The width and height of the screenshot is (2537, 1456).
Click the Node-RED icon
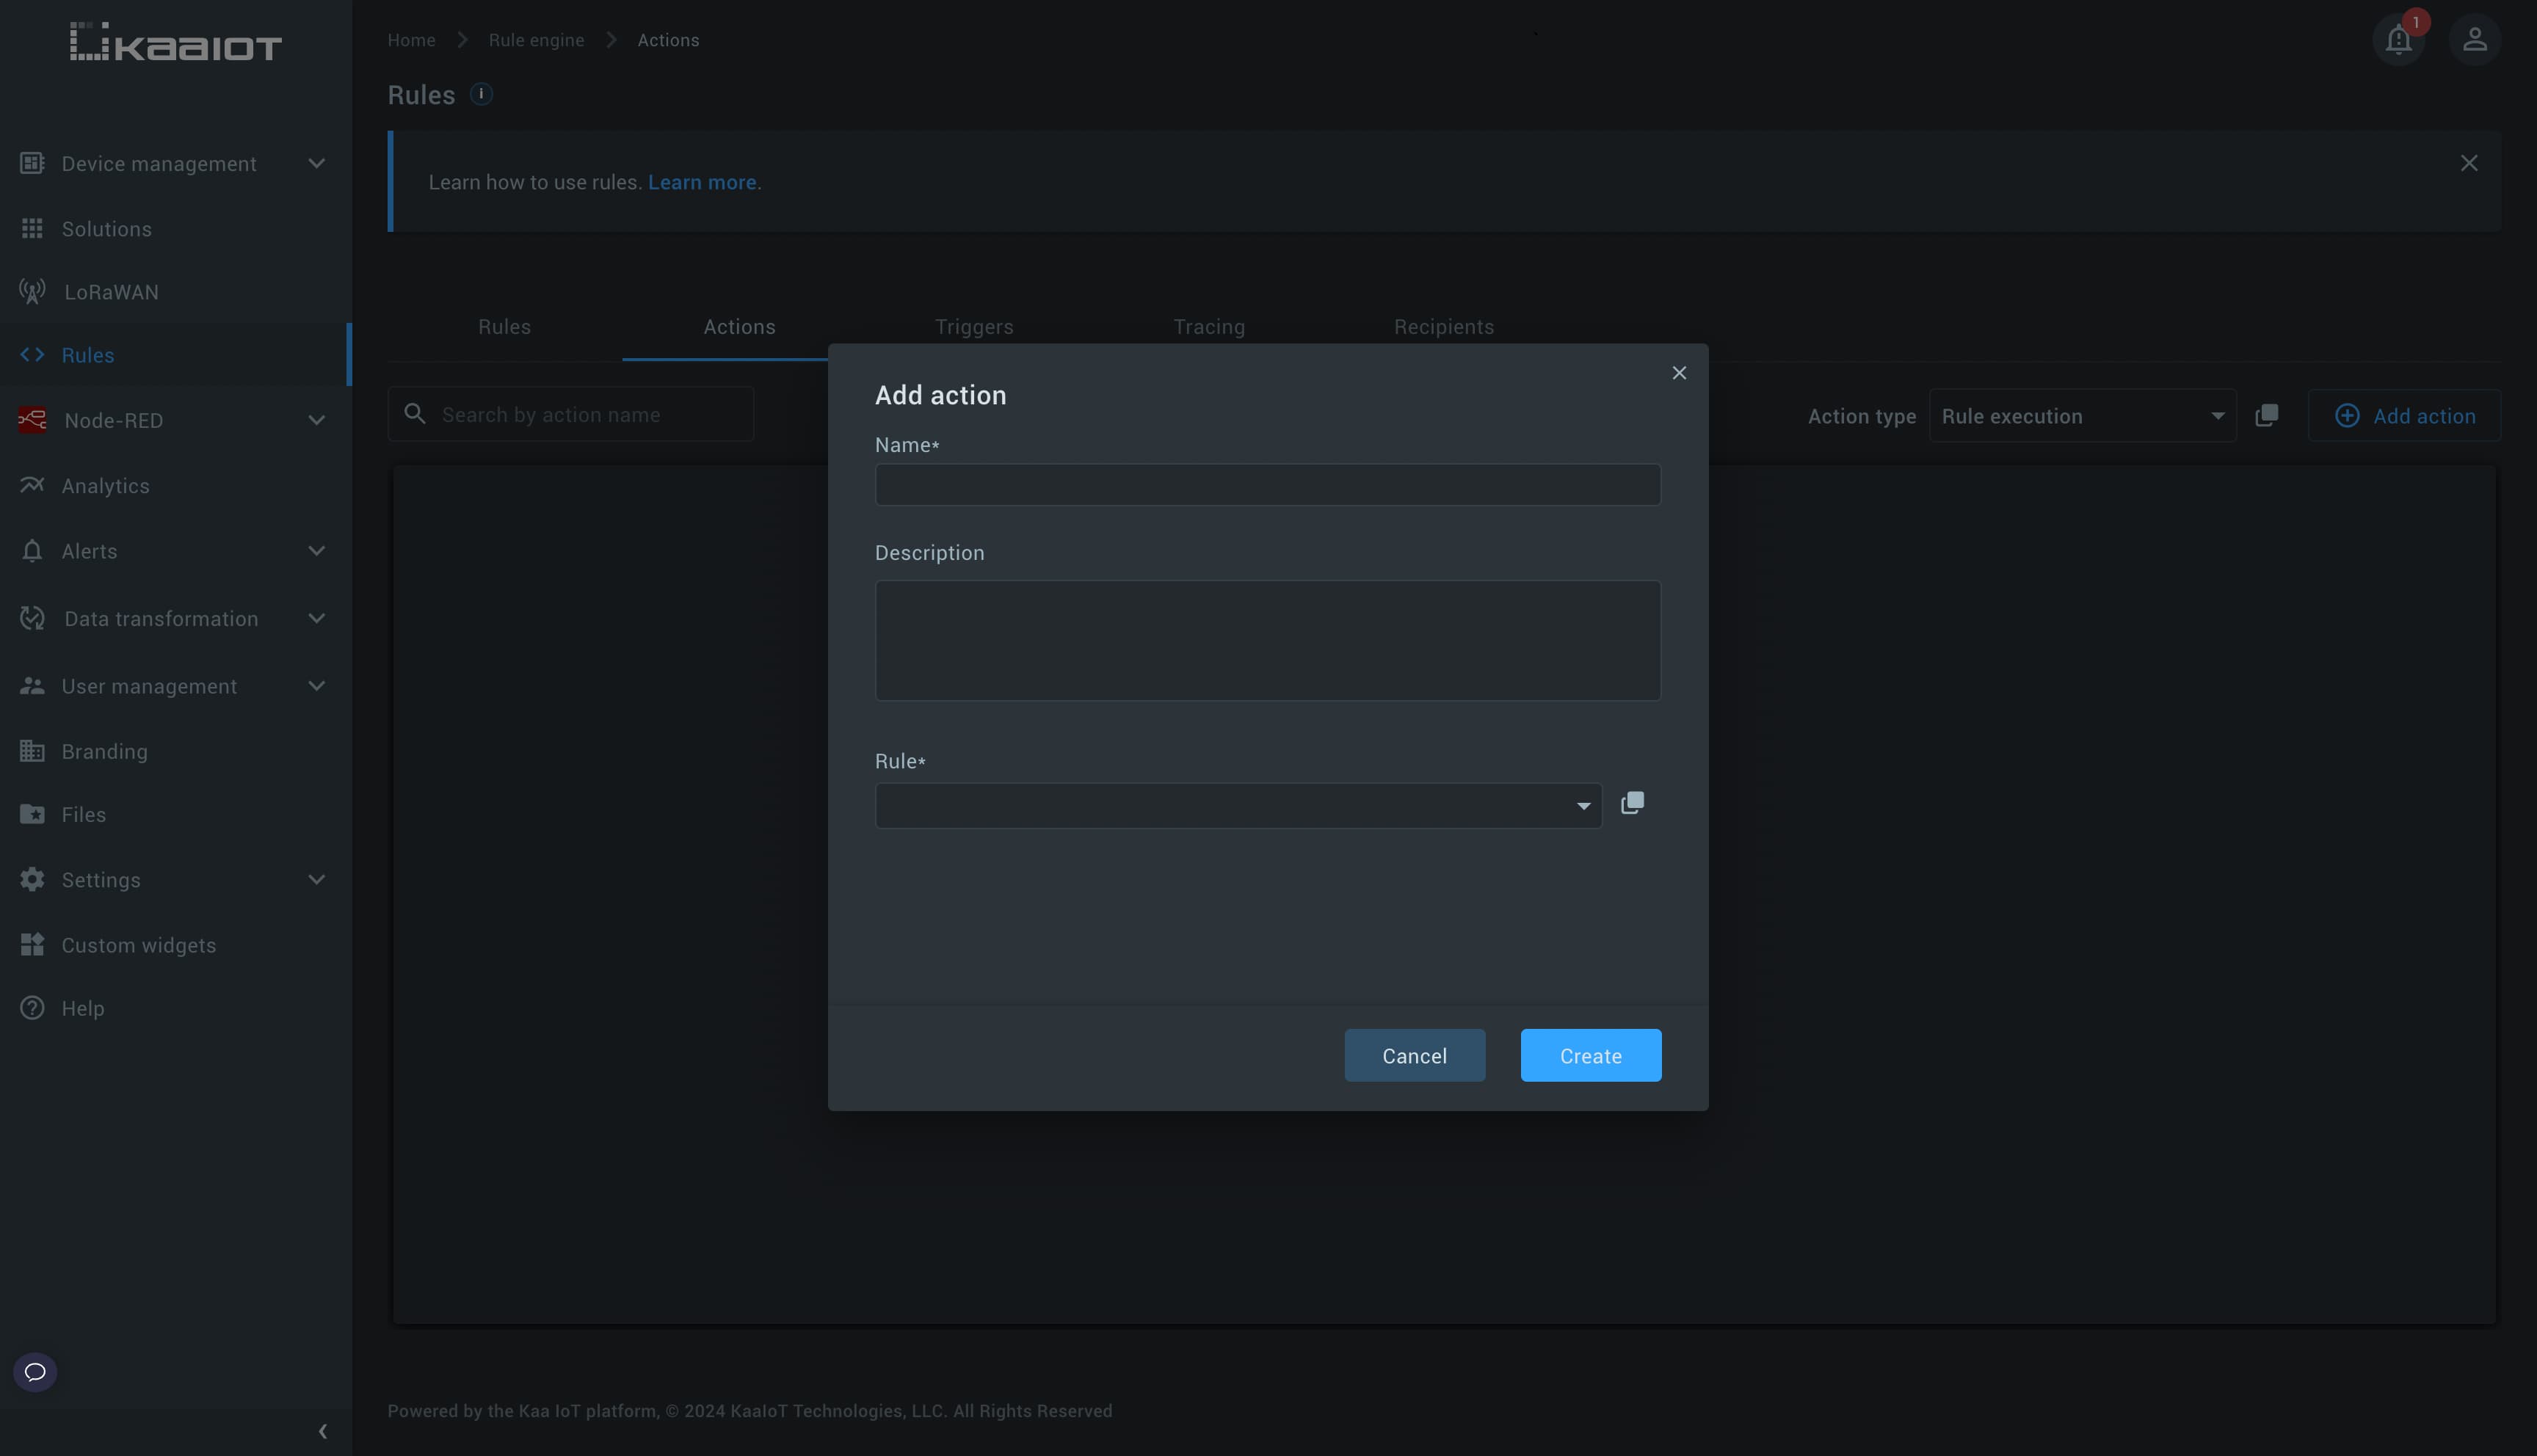click(32, 420)
